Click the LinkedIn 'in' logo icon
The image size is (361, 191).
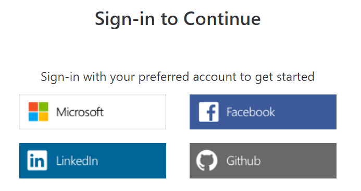37,161
